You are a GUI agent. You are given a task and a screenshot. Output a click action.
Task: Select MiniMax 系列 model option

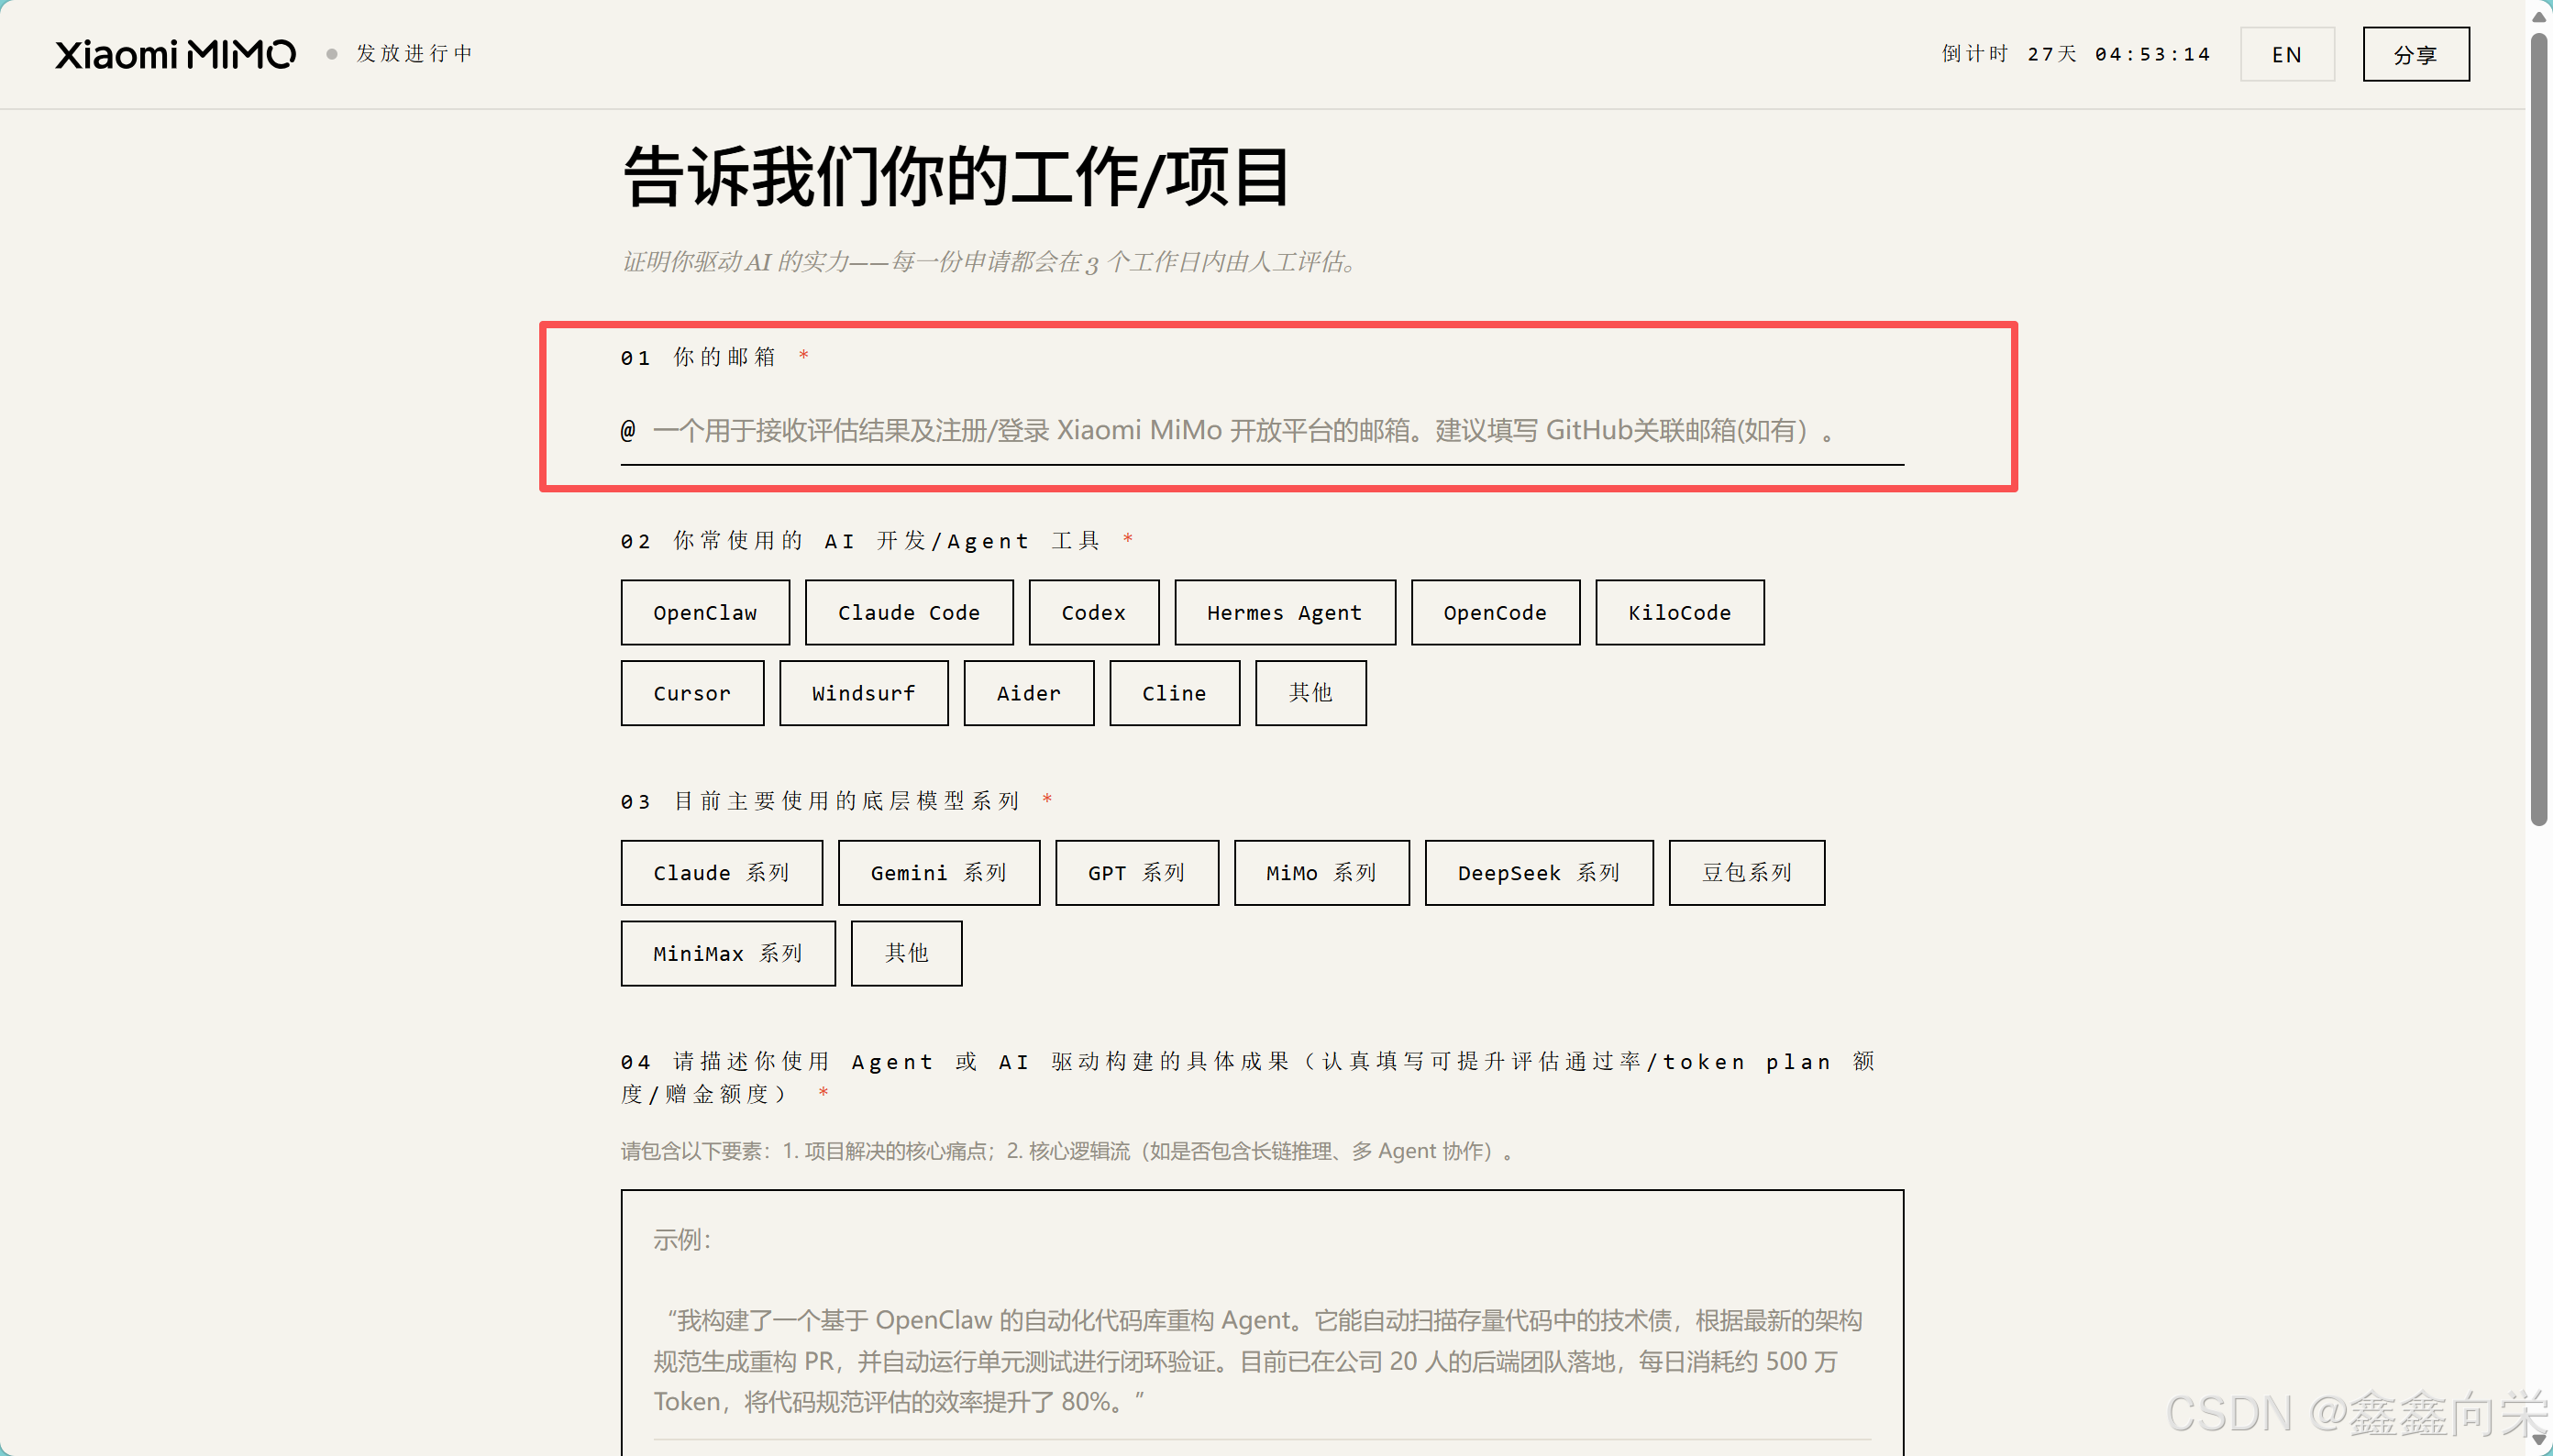pyautogui.click(x=727, y=954)
